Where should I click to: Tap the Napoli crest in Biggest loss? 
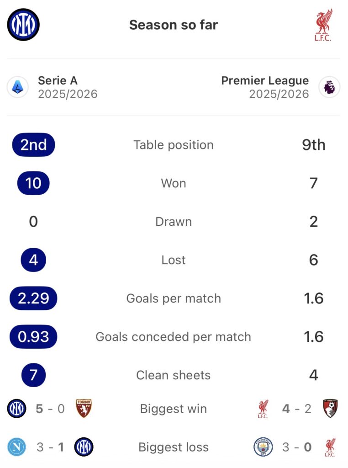17,447
